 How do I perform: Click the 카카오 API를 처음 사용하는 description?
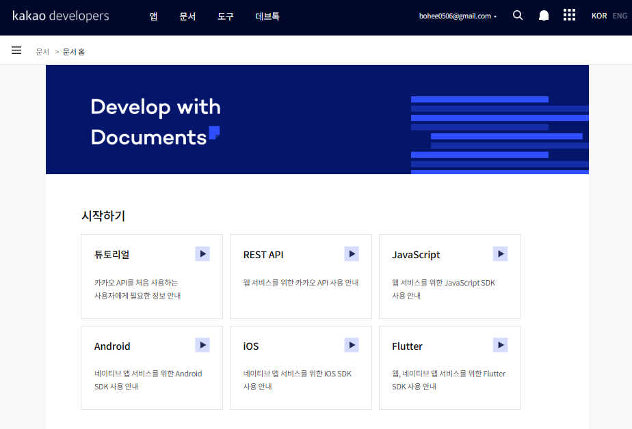137,289
